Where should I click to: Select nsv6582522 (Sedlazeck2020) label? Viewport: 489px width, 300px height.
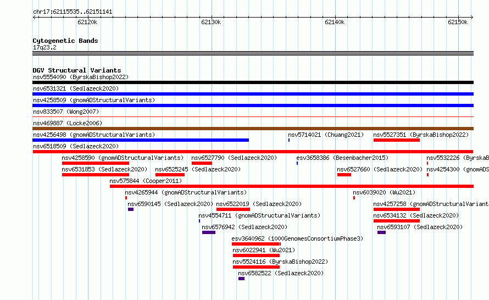(281, 273)
